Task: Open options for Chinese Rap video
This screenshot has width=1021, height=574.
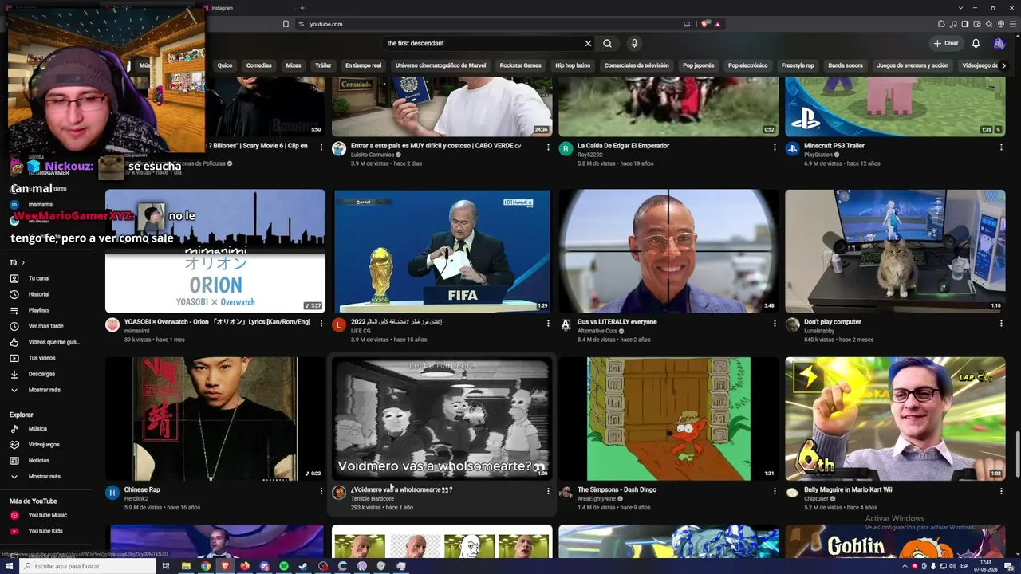Action: (x=321, y=491)
